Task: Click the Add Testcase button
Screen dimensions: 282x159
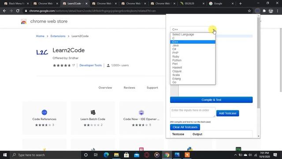Action: [228, 113]
